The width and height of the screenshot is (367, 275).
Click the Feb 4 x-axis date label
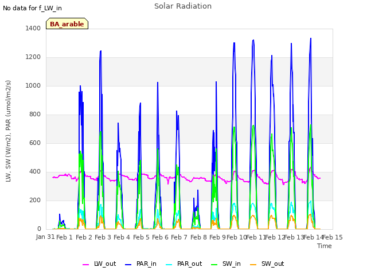[x=122, y=237]
